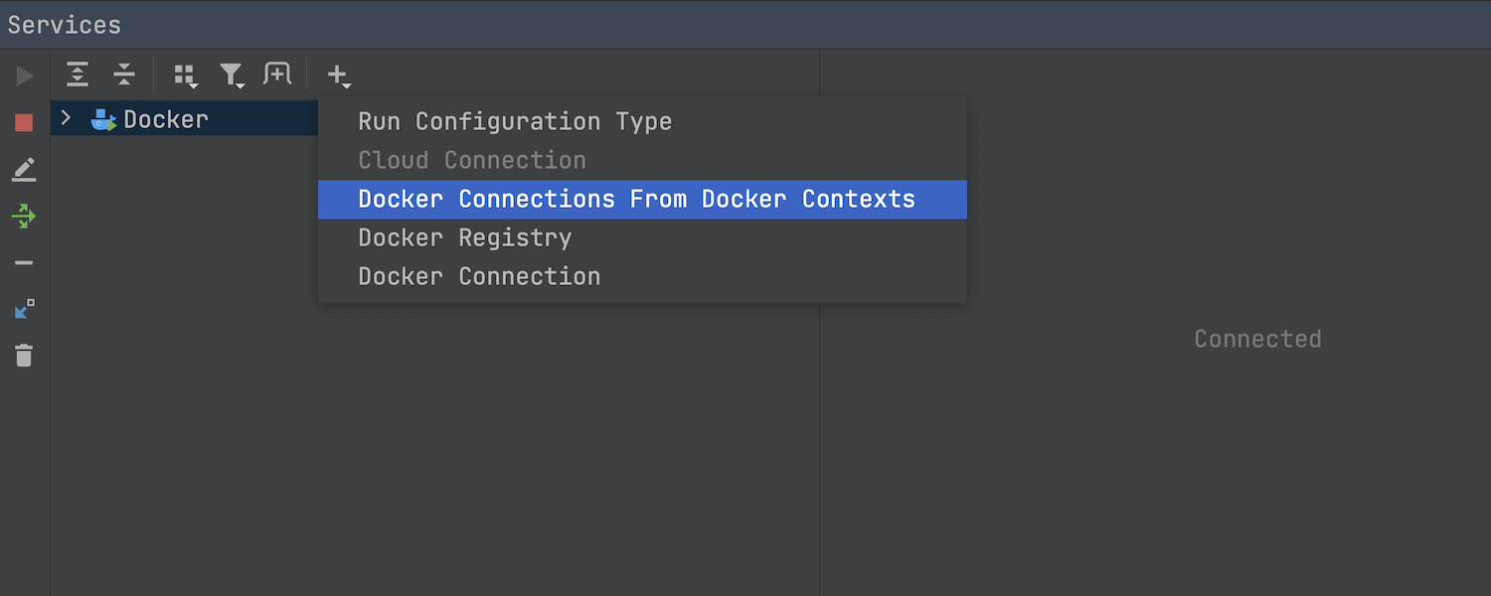Click the Services panel title

pyautogui.click(x=65, y=25)
